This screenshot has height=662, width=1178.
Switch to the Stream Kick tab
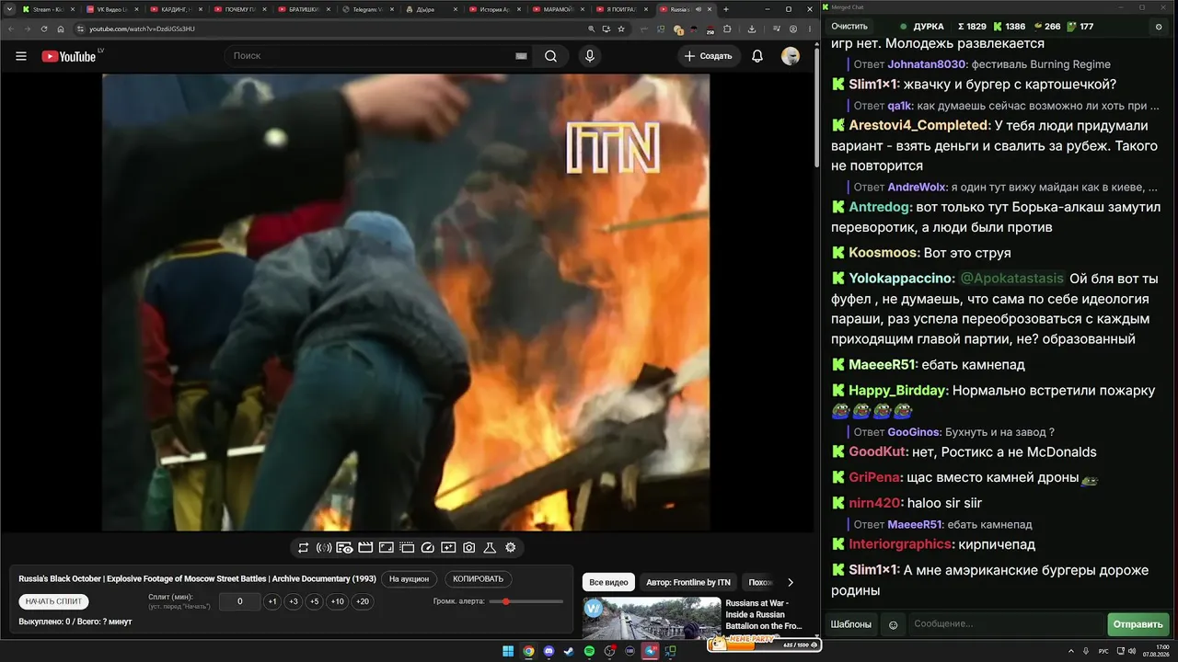pos(48,9)
